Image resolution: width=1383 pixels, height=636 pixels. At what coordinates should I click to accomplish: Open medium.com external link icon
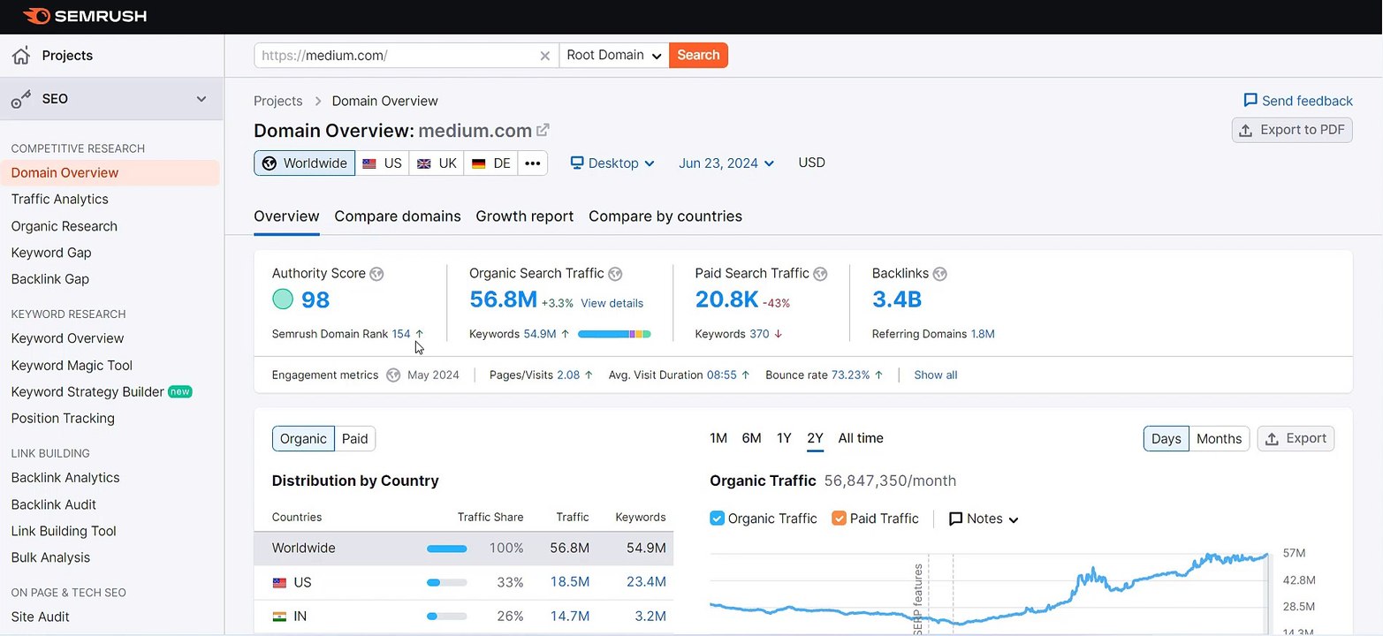point(543,130)
